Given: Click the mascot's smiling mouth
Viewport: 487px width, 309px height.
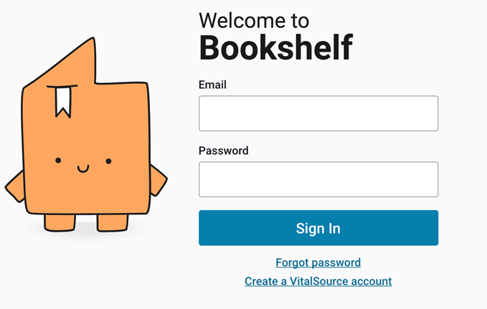Looking at the screenshot, I should (82, 169).
